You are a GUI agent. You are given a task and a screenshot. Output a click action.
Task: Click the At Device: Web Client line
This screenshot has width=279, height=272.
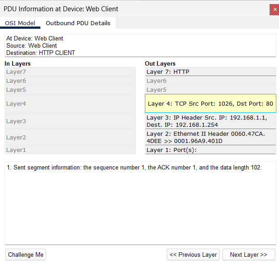[35, 38]
